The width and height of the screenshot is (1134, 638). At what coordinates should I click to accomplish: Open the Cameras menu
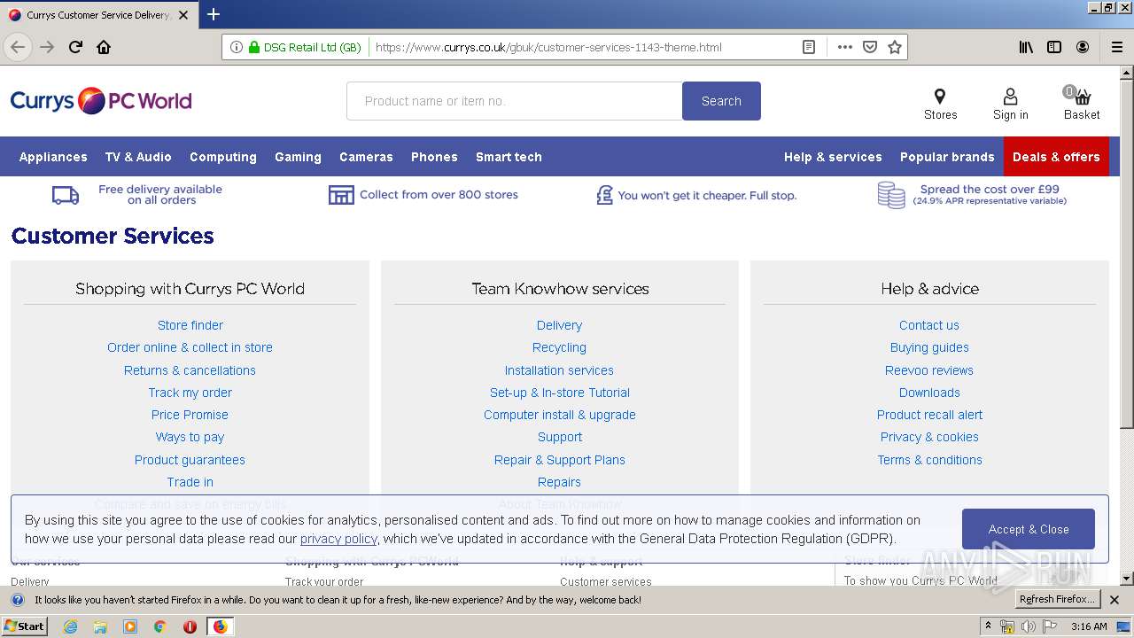[366, 157]
